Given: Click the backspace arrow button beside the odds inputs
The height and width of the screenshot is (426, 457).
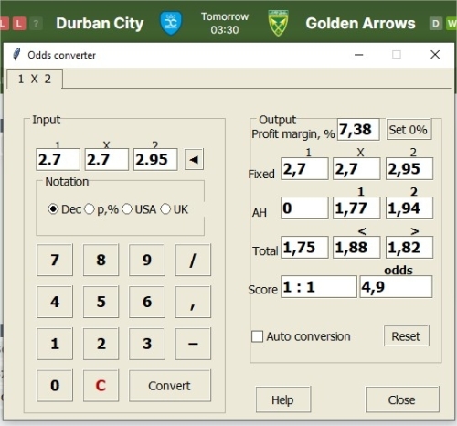Looking at the screenshot, I should click(x=194, y=159).
